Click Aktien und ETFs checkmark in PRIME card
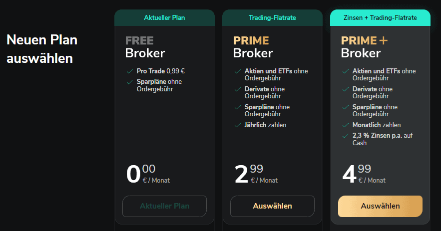This screenshot has height=231, width=441. pyautogui.click(x=237, y=71)
